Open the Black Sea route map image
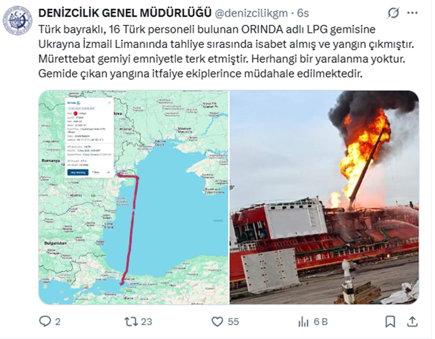435x339 pixels. coord(134,197)
